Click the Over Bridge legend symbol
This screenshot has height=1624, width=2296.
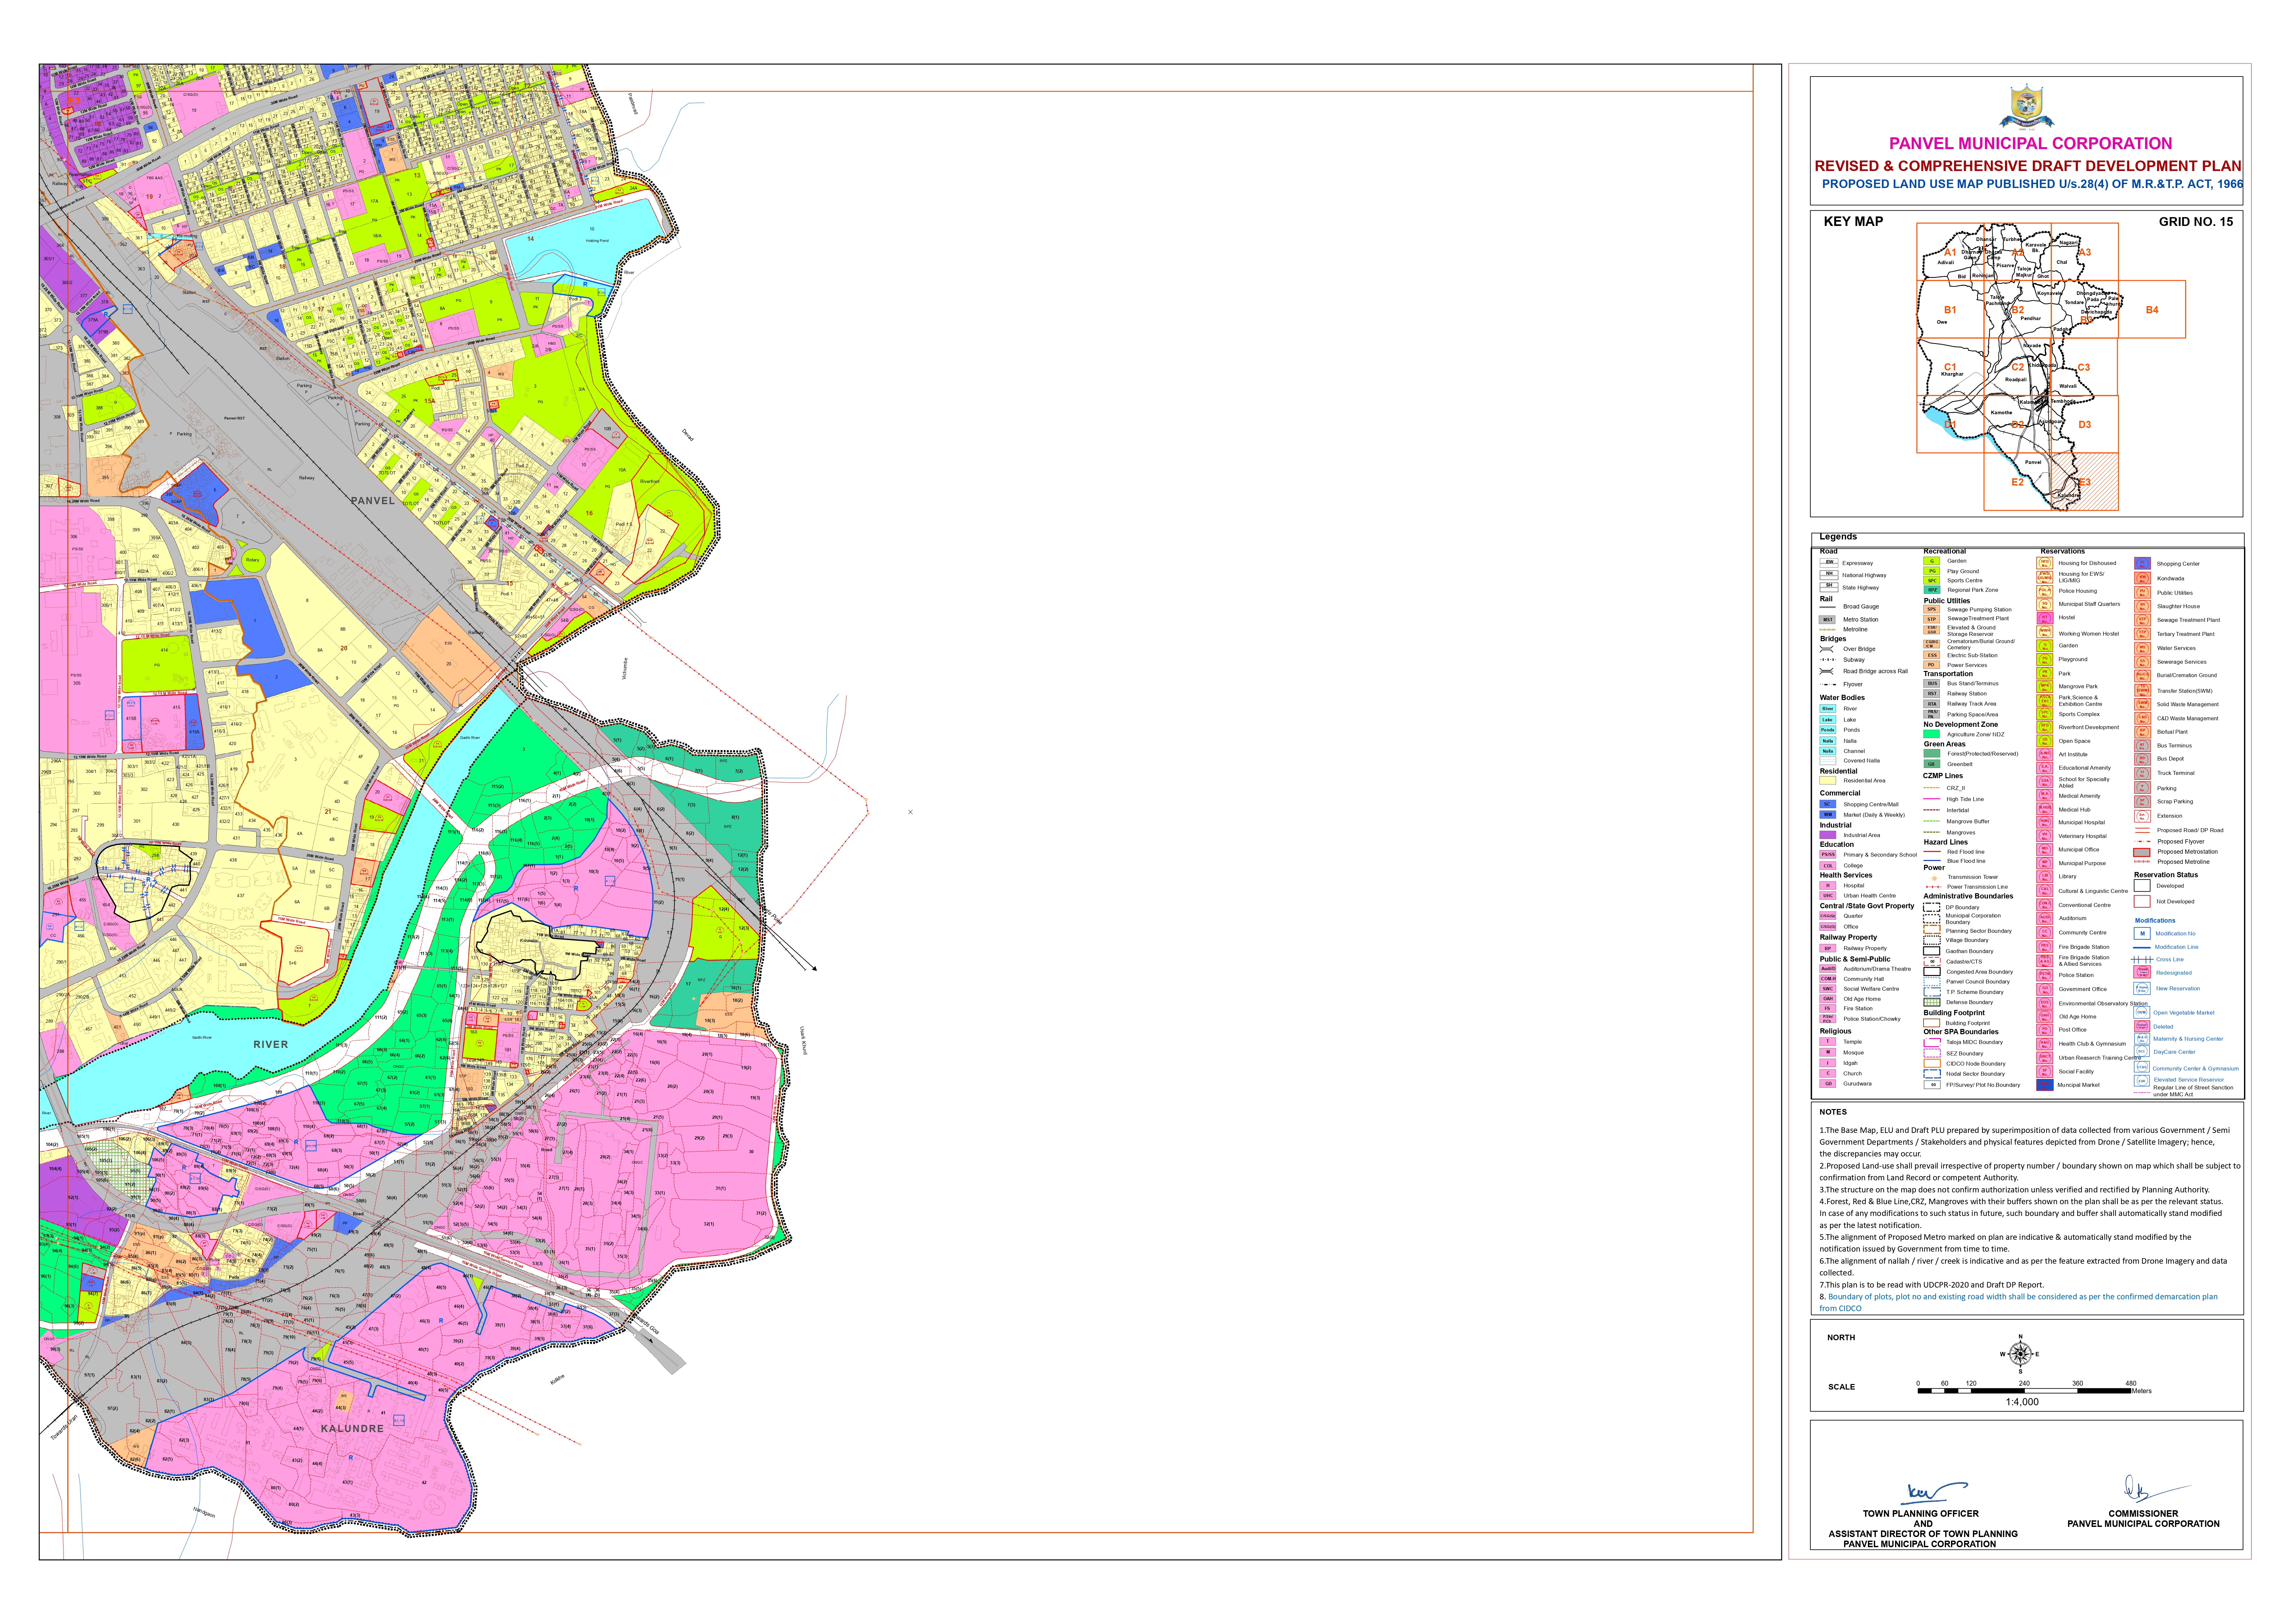click(1827, 649)
